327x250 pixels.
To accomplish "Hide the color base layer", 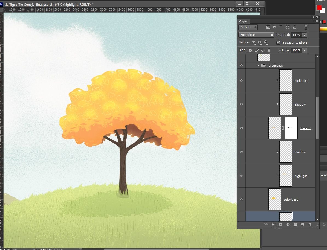I will click(x=241, y=199).
